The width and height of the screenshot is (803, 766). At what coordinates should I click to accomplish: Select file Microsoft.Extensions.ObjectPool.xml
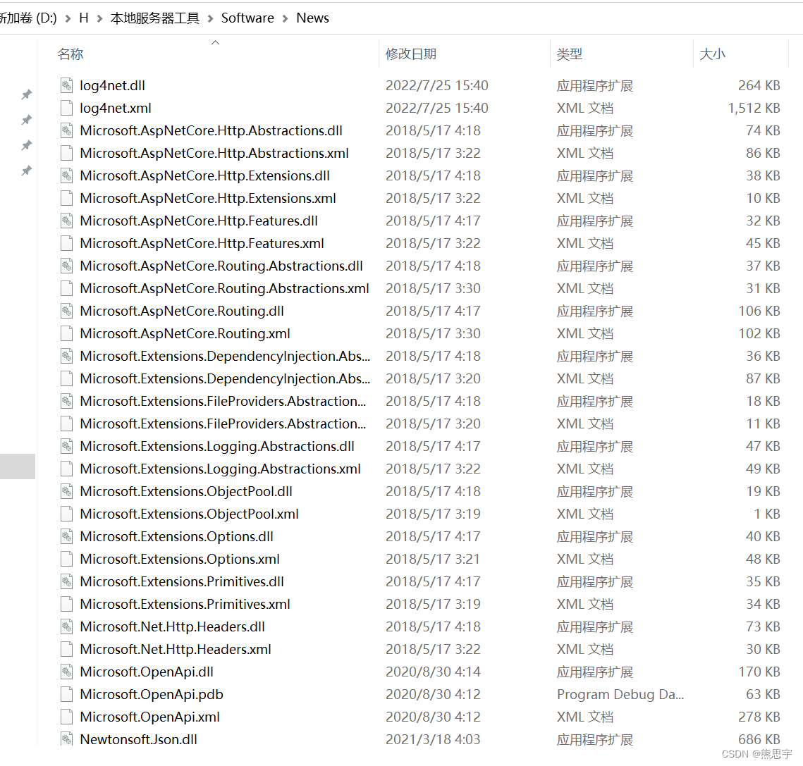coord(190,514)
